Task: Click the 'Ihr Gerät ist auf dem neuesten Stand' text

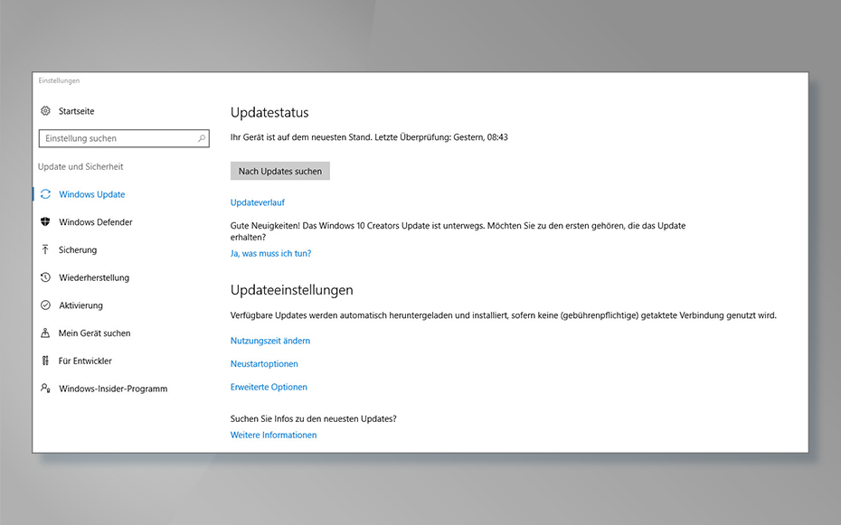Action: (301, 137)
